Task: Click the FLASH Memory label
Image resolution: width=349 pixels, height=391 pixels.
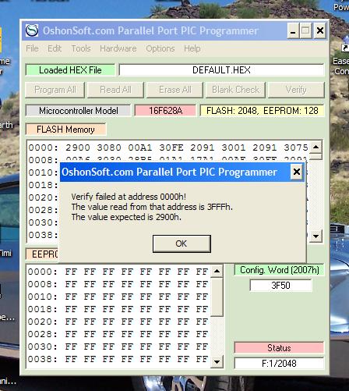Action: (x=65, y=130)
